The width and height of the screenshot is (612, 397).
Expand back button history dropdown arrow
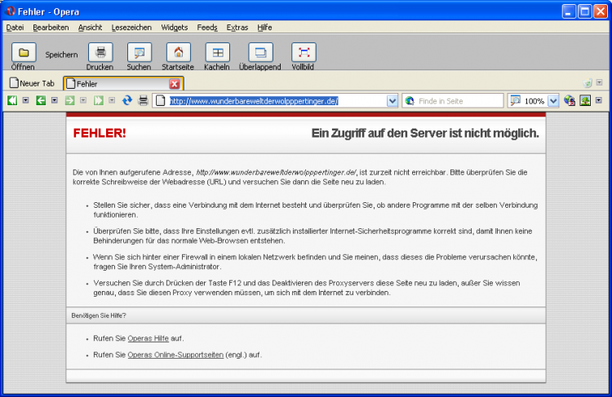click(54, 100)
